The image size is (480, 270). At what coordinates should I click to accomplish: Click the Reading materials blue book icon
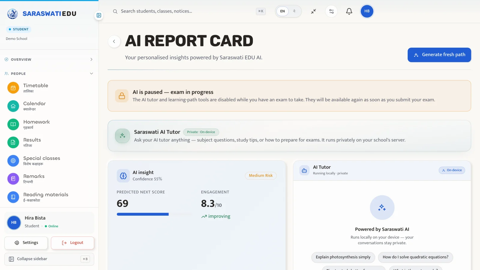click(13, 197)
